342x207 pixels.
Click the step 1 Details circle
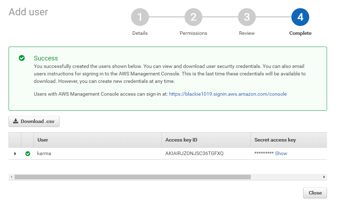point(140,17)
